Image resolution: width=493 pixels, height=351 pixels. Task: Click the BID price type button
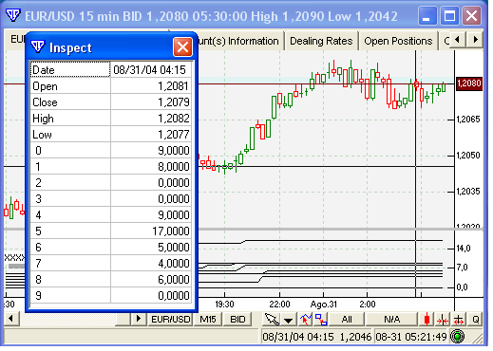(x=237, y=320)
